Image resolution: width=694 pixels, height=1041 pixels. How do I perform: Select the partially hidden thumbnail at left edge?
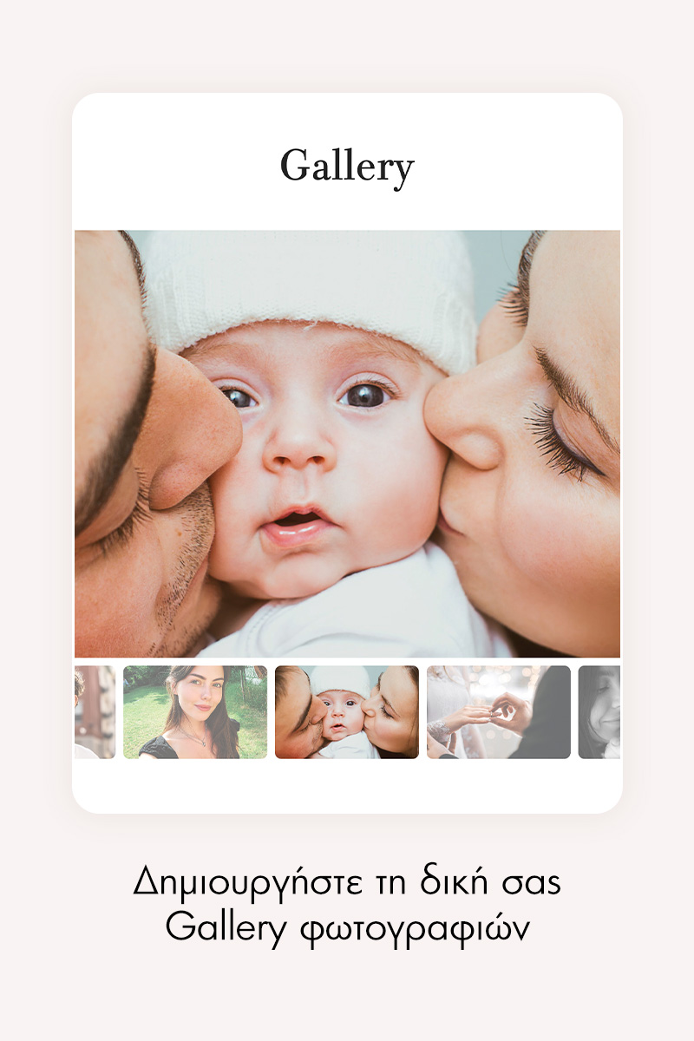[95, 712]
